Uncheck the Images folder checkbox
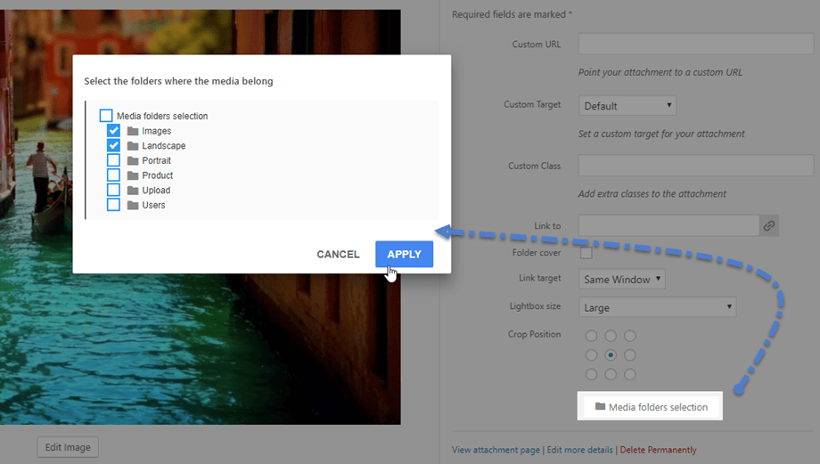The height and width of the screenshot is (464, 820). 113,131
